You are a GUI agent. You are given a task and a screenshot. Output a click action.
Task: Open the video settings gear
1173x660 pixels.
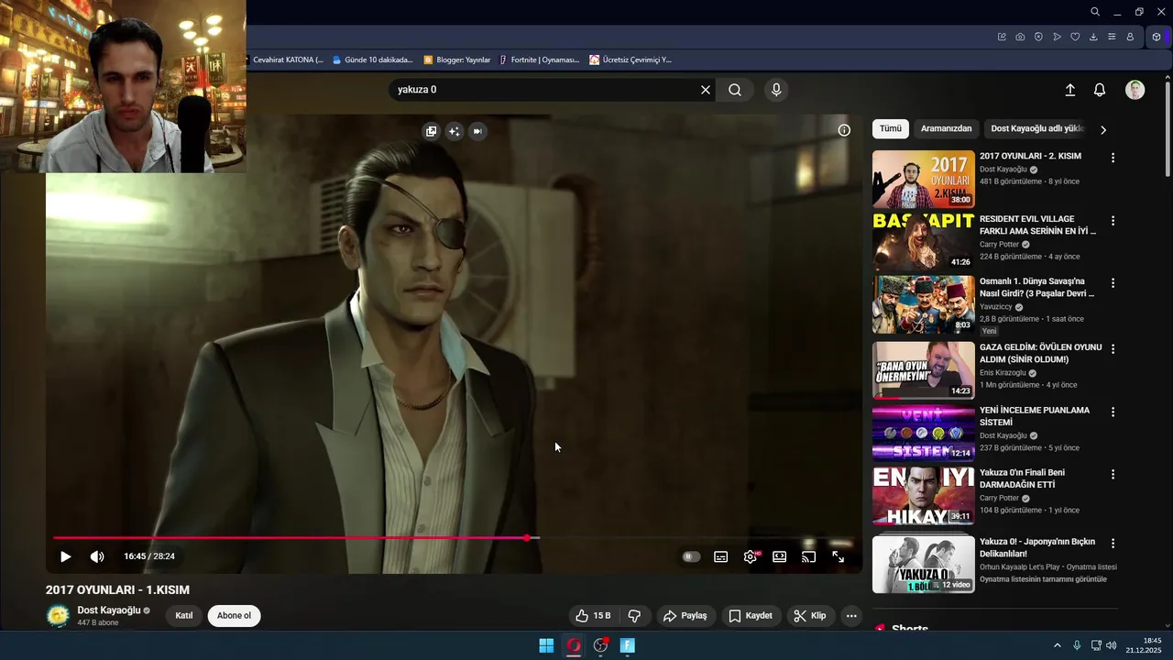click(751, 556)
